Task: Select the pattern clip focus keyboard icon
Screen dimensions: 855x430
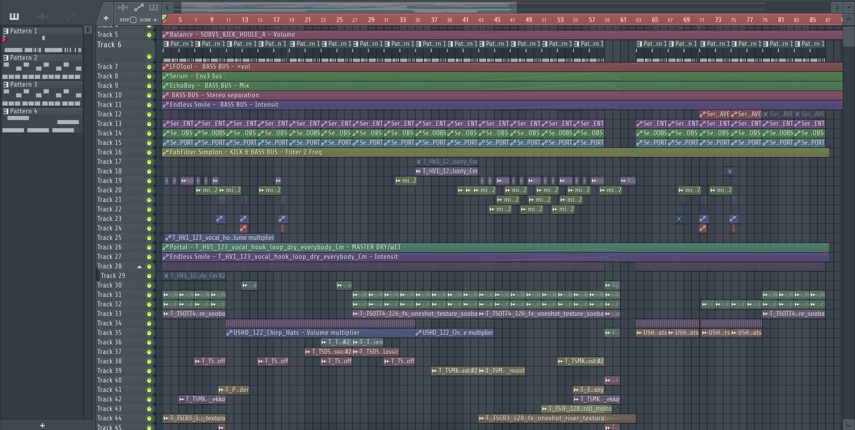Action: 153,7
